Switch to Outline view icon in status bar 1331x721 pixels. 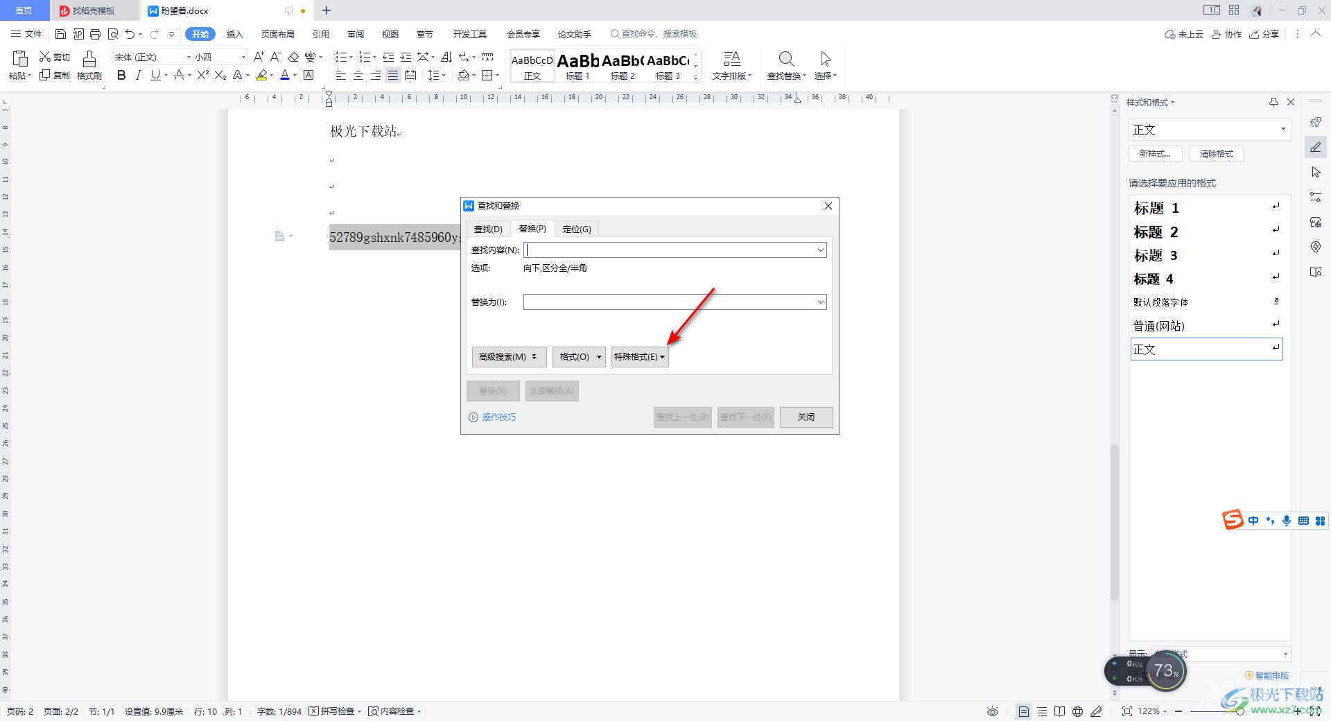pos(1041,711)
